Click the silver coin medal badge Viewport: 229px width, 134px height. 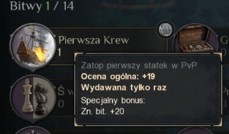coord(165,29)
